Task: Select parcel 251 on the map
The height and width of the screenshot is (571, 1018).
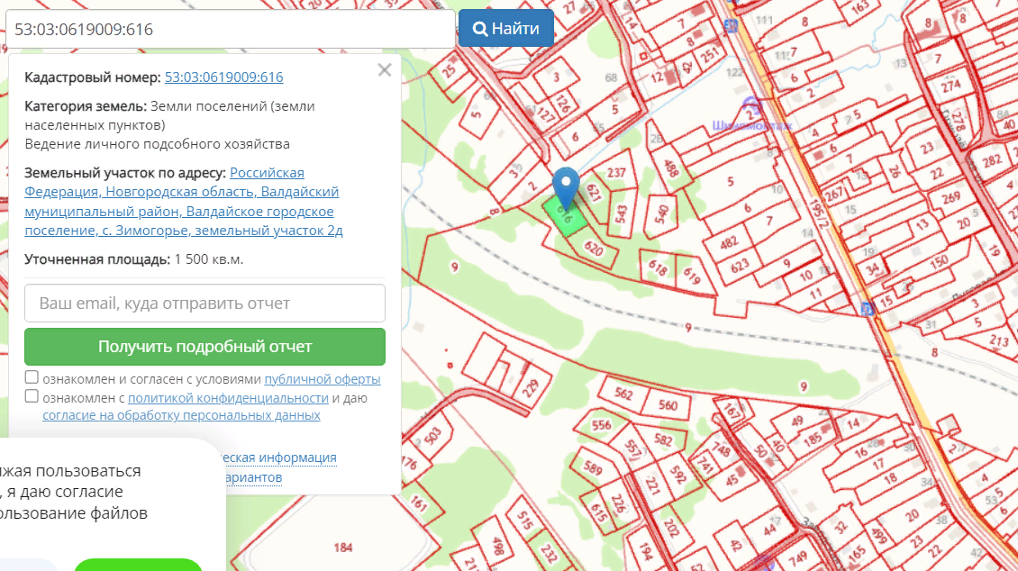Action: click(710, 54)
